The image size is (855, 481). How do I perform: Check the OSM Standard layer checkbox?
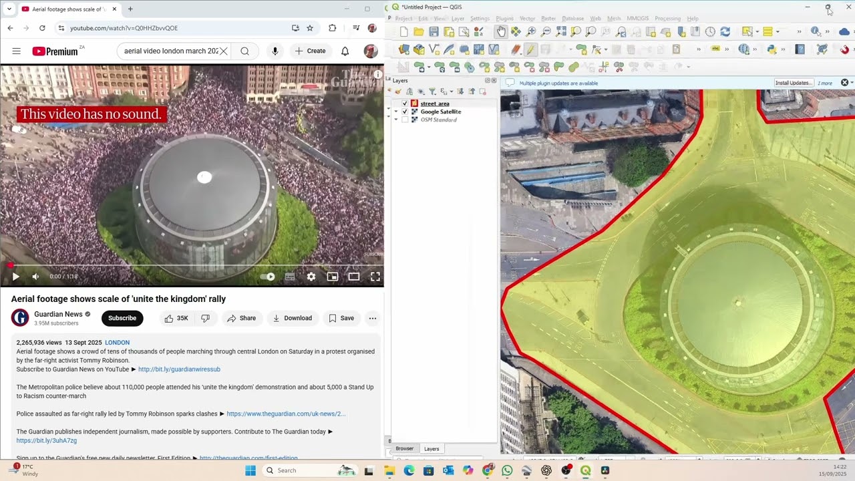[405, 120]
